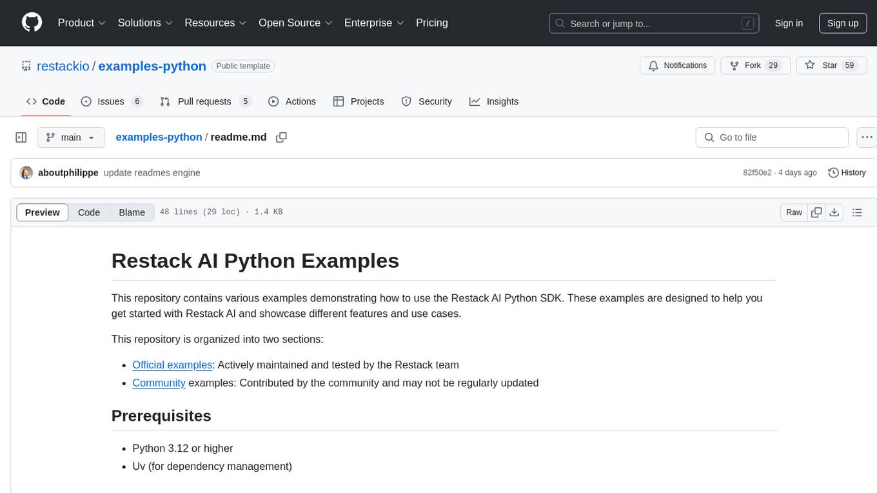Copy the readme.md file path
The image size is (877, 493).
click(x=281, y=137)
